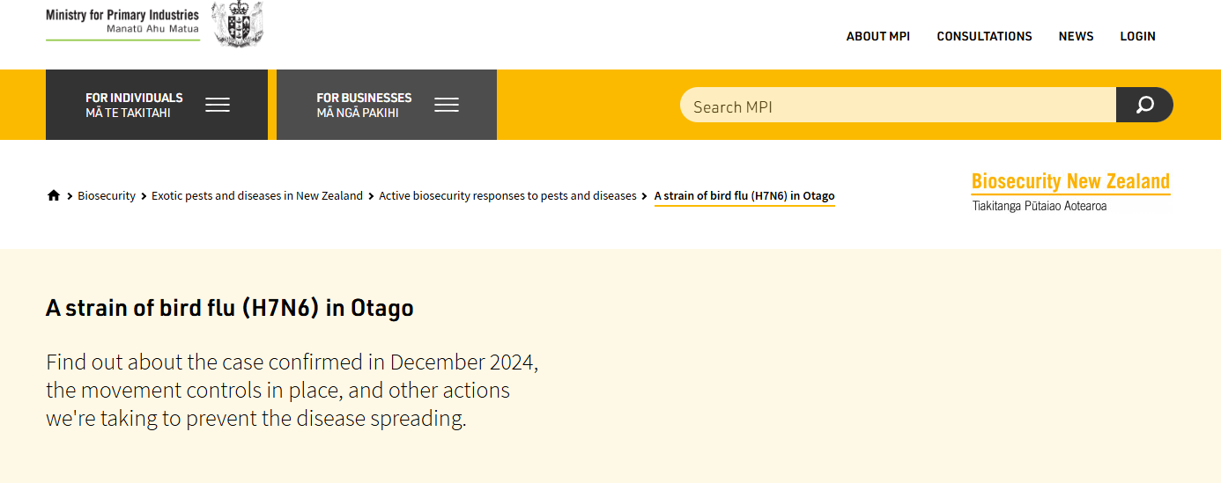Viewport: 1221px width, 483px height.
Task: Open Active biosecurity responses breadcrumb link
Action: point(507,195)
